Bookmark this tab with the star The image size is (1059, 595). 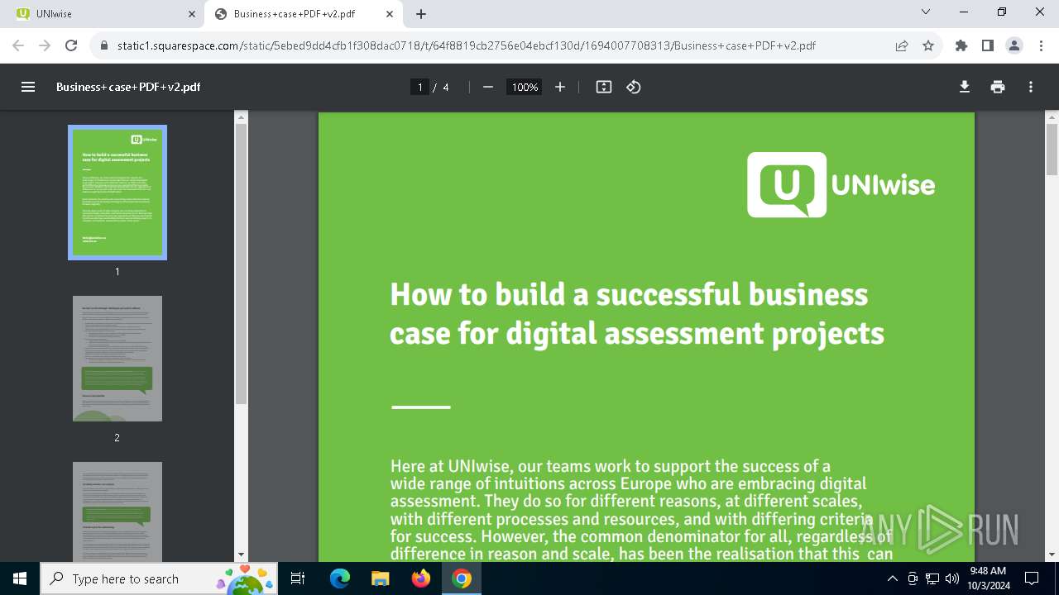928,45
